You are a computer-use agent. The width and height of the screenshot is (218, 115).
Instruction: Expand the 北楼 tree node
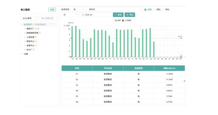click(22, 54)
